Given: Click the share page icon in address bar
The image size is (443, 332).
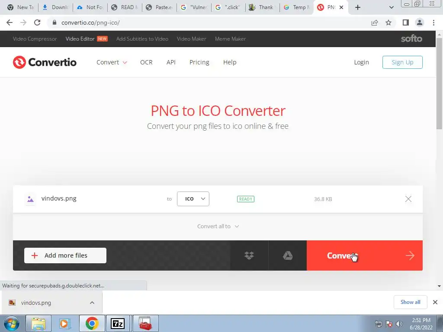Looking at the screenshot, I should click(375, 22).
